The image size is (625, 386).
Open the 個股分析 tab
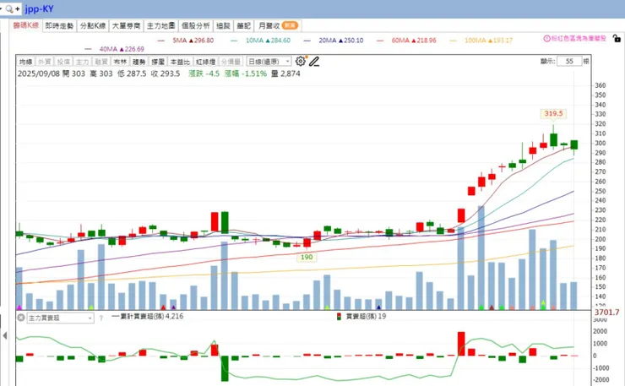coord(195,26)
